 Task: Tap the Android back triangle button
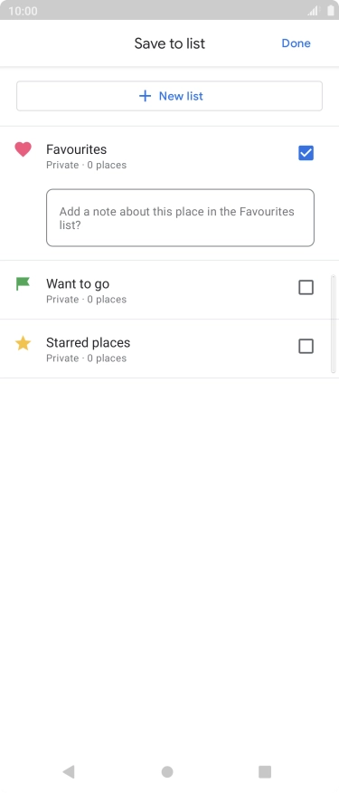(68, 771)
